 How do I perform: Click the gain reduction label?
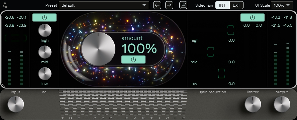point(213,92)
